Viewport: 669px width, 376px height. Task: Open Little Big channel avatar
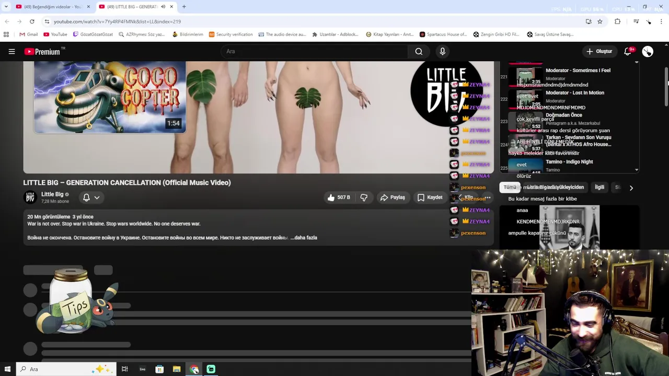click(30, 197)
